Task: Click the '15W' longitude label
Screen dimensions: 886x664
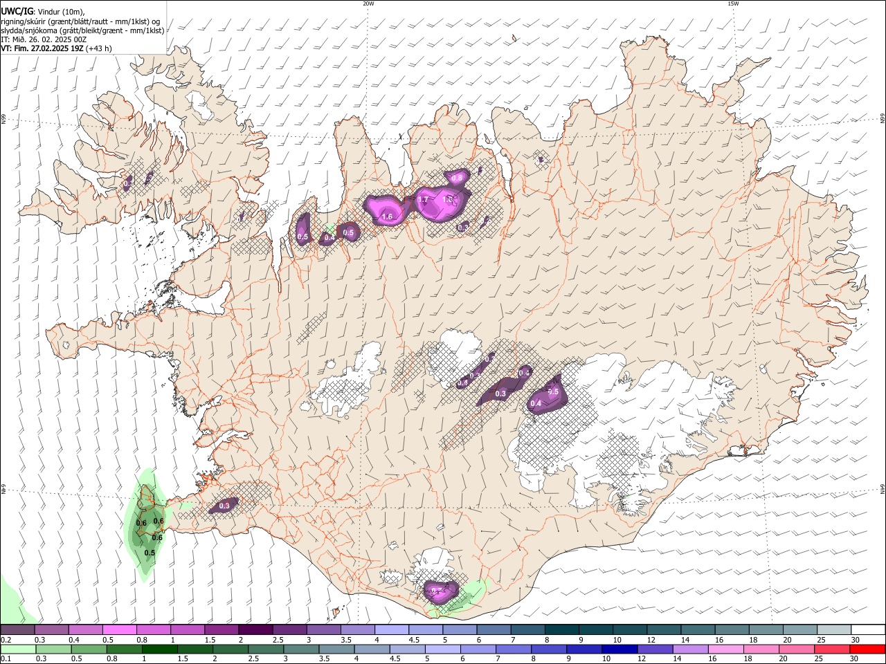Action: pyautogui.click(x=733, y=3)
